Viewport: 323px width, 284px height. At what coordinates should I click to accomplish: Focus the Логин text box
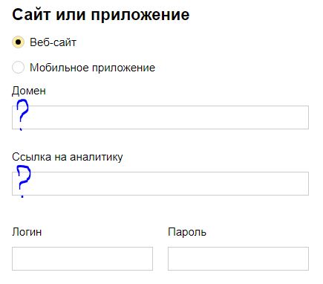click(x=82, y=259)
